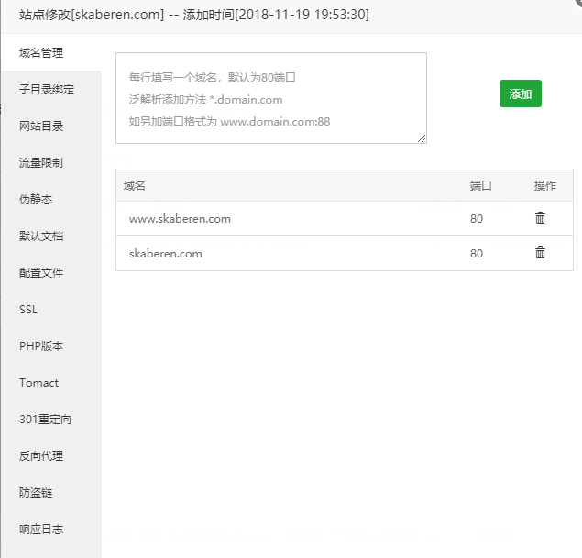
Task: Switch to the 反向代理 tab
Action: pos(51,456)
